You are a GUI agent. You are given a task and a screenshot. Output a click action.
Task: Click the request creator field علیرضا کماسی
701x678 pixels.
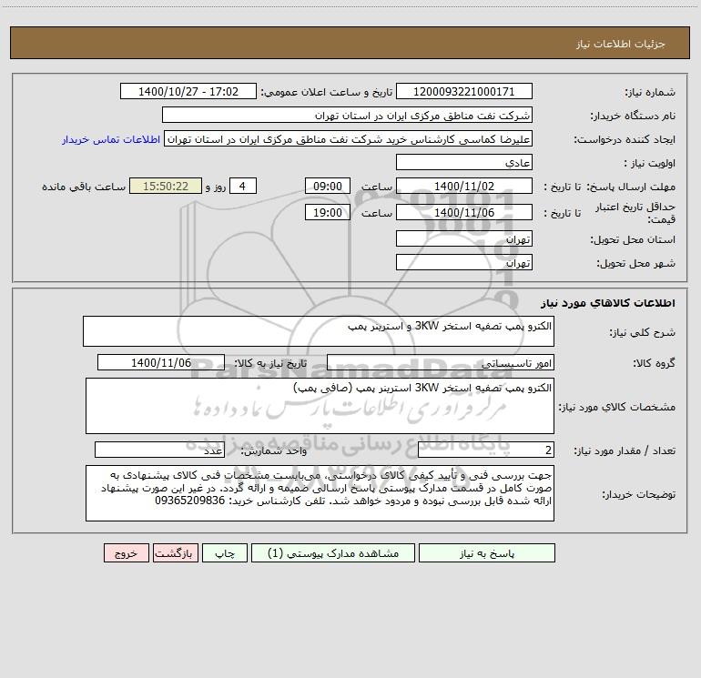[349, 138]
